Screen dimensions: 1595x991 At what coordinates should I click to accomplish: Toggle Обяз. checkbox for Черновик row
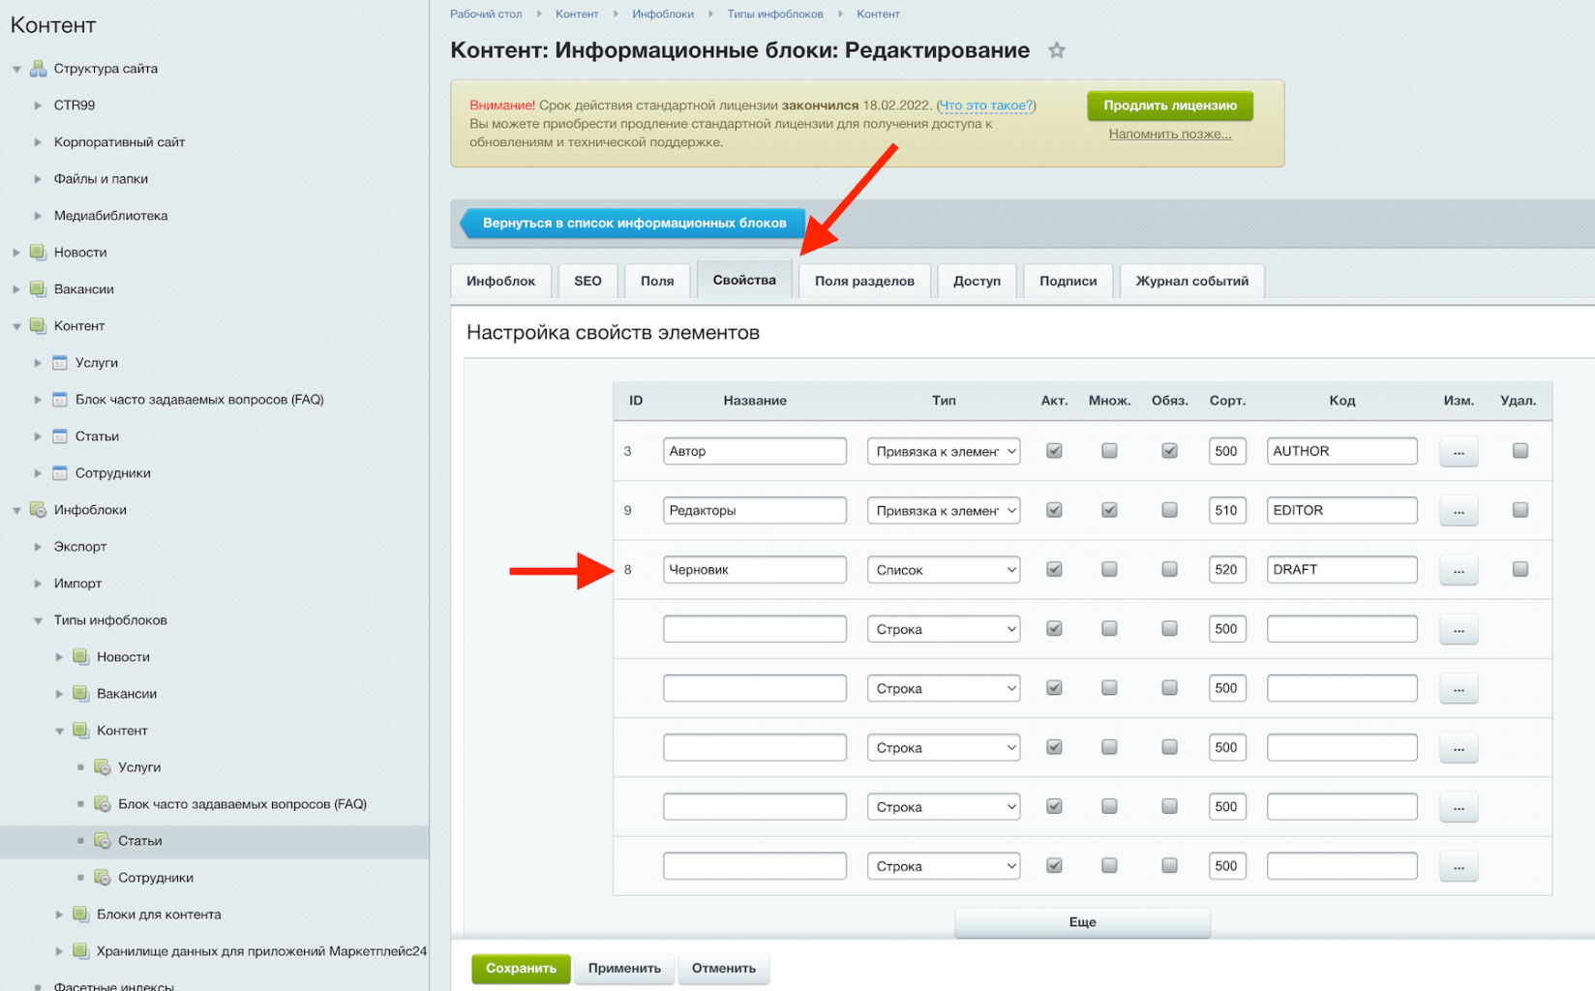(x=1170, y=569)
